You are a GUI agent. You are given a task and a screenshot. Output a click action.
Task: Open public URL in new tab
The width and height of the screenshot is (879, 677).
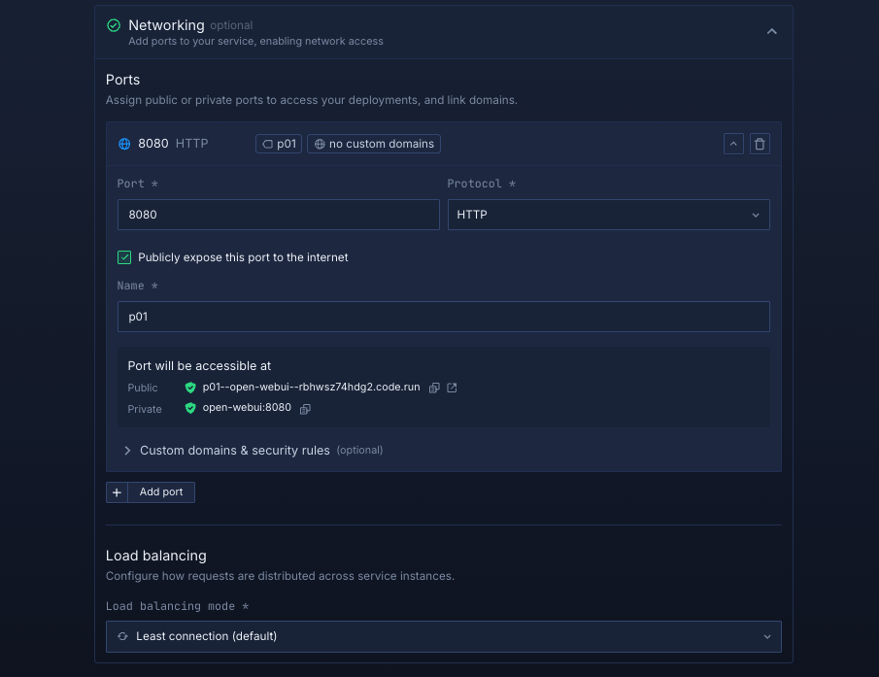452,388
